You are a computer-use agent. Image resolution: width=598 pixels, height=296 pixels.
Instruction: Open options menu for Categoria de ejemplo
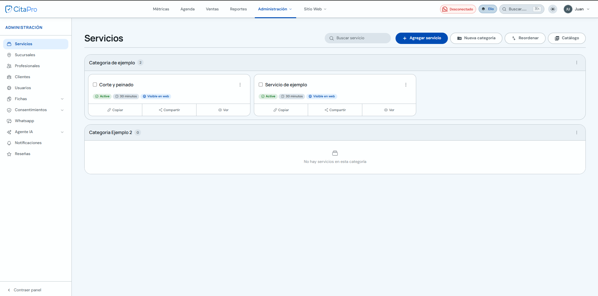[x=576, y=62]
